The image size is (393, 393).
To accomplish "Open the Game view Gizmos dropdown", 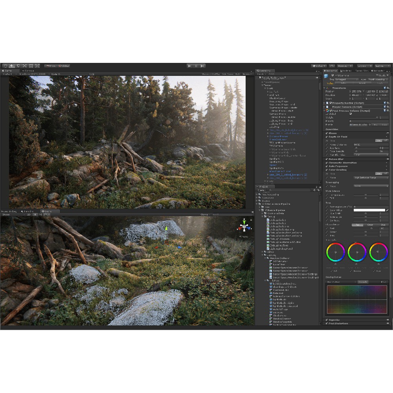I will tap(247, 74).
